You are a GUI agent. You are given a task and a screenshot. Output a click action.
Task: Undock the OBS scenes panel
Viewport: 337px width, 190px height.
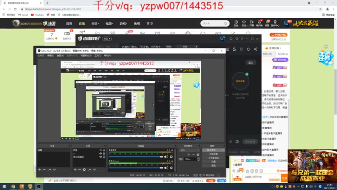pos(70,146)
